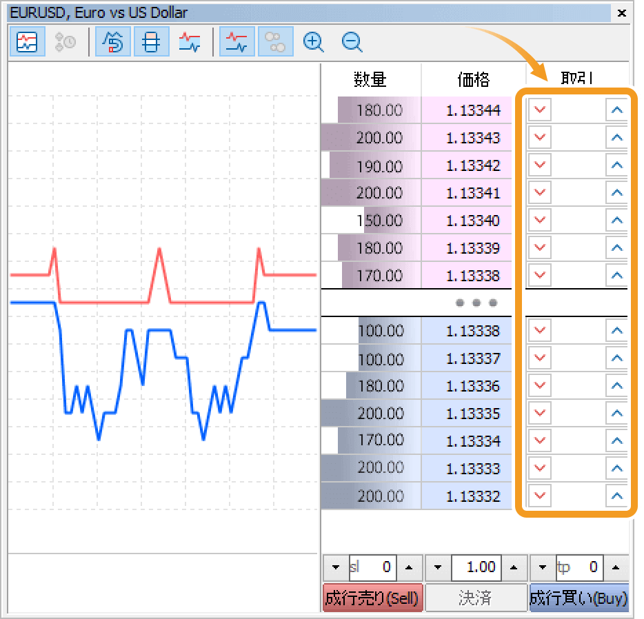
Task: Click blue buy arrow at price 1.13339
Action: 616,247
